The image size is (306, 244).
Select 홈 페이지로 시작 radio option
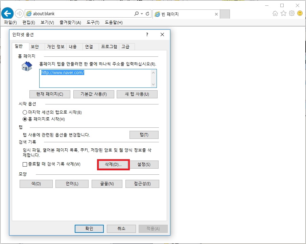(x=25, y=119)
